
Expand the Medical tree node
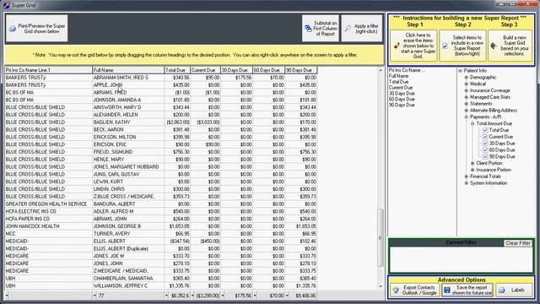tap(467, 84)
